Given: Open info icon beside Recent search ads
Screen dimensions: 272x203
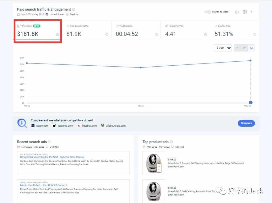Looking at the screenshot, I should point(50,142).
